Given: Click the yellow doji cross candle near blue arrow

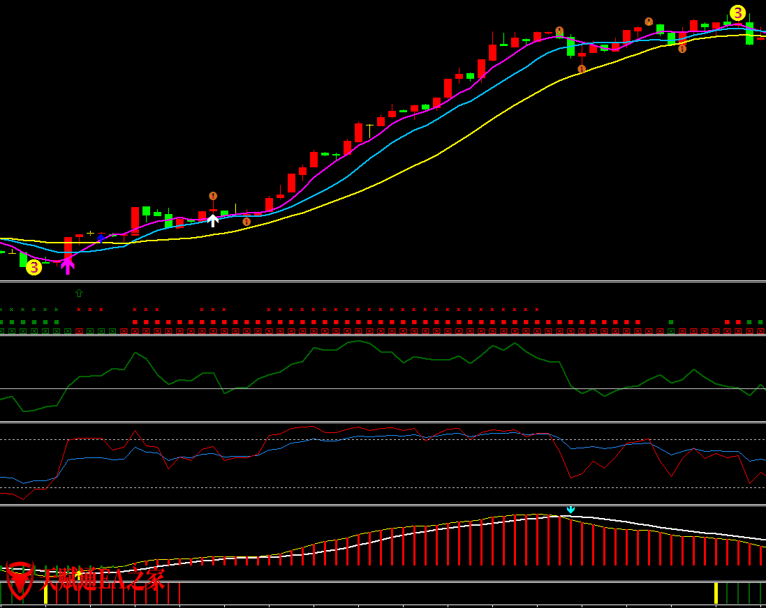Looking at the screenshot, I should (90, 233).
